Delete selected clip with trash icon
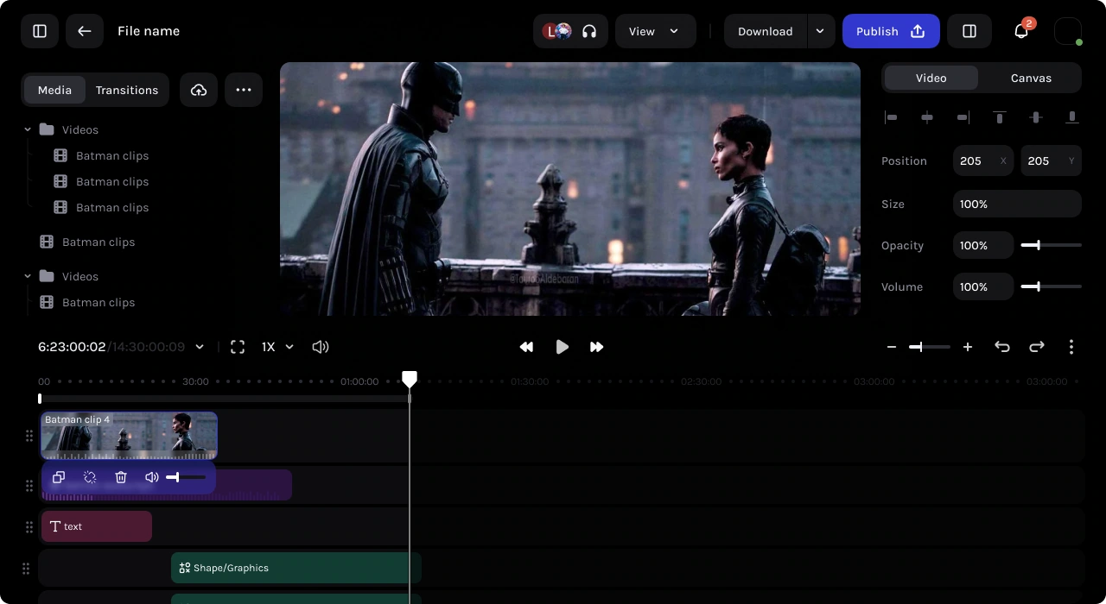The image size is (1106, 604). point(121,477)
